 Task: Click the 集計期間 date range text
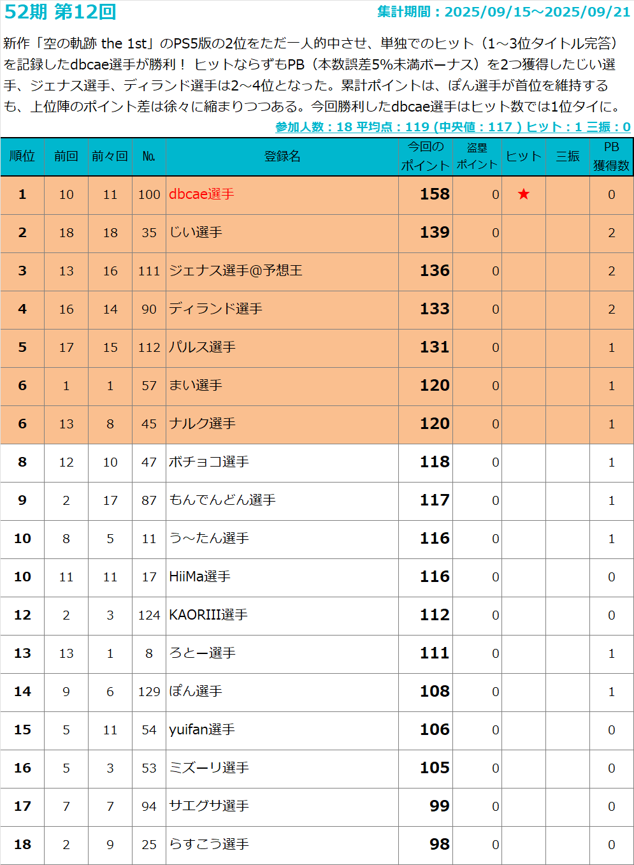pyautogui.click(x=503, y=11)
